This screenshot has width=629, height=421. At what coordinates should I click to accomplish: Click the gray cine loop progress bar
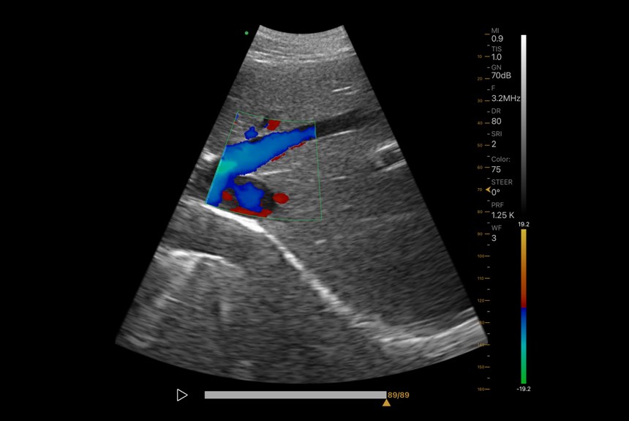click(294, 395)
